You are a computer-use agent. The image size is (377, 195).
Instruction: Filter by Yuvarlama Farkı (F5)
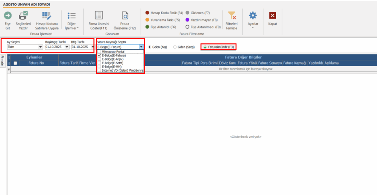pos(162,20)
